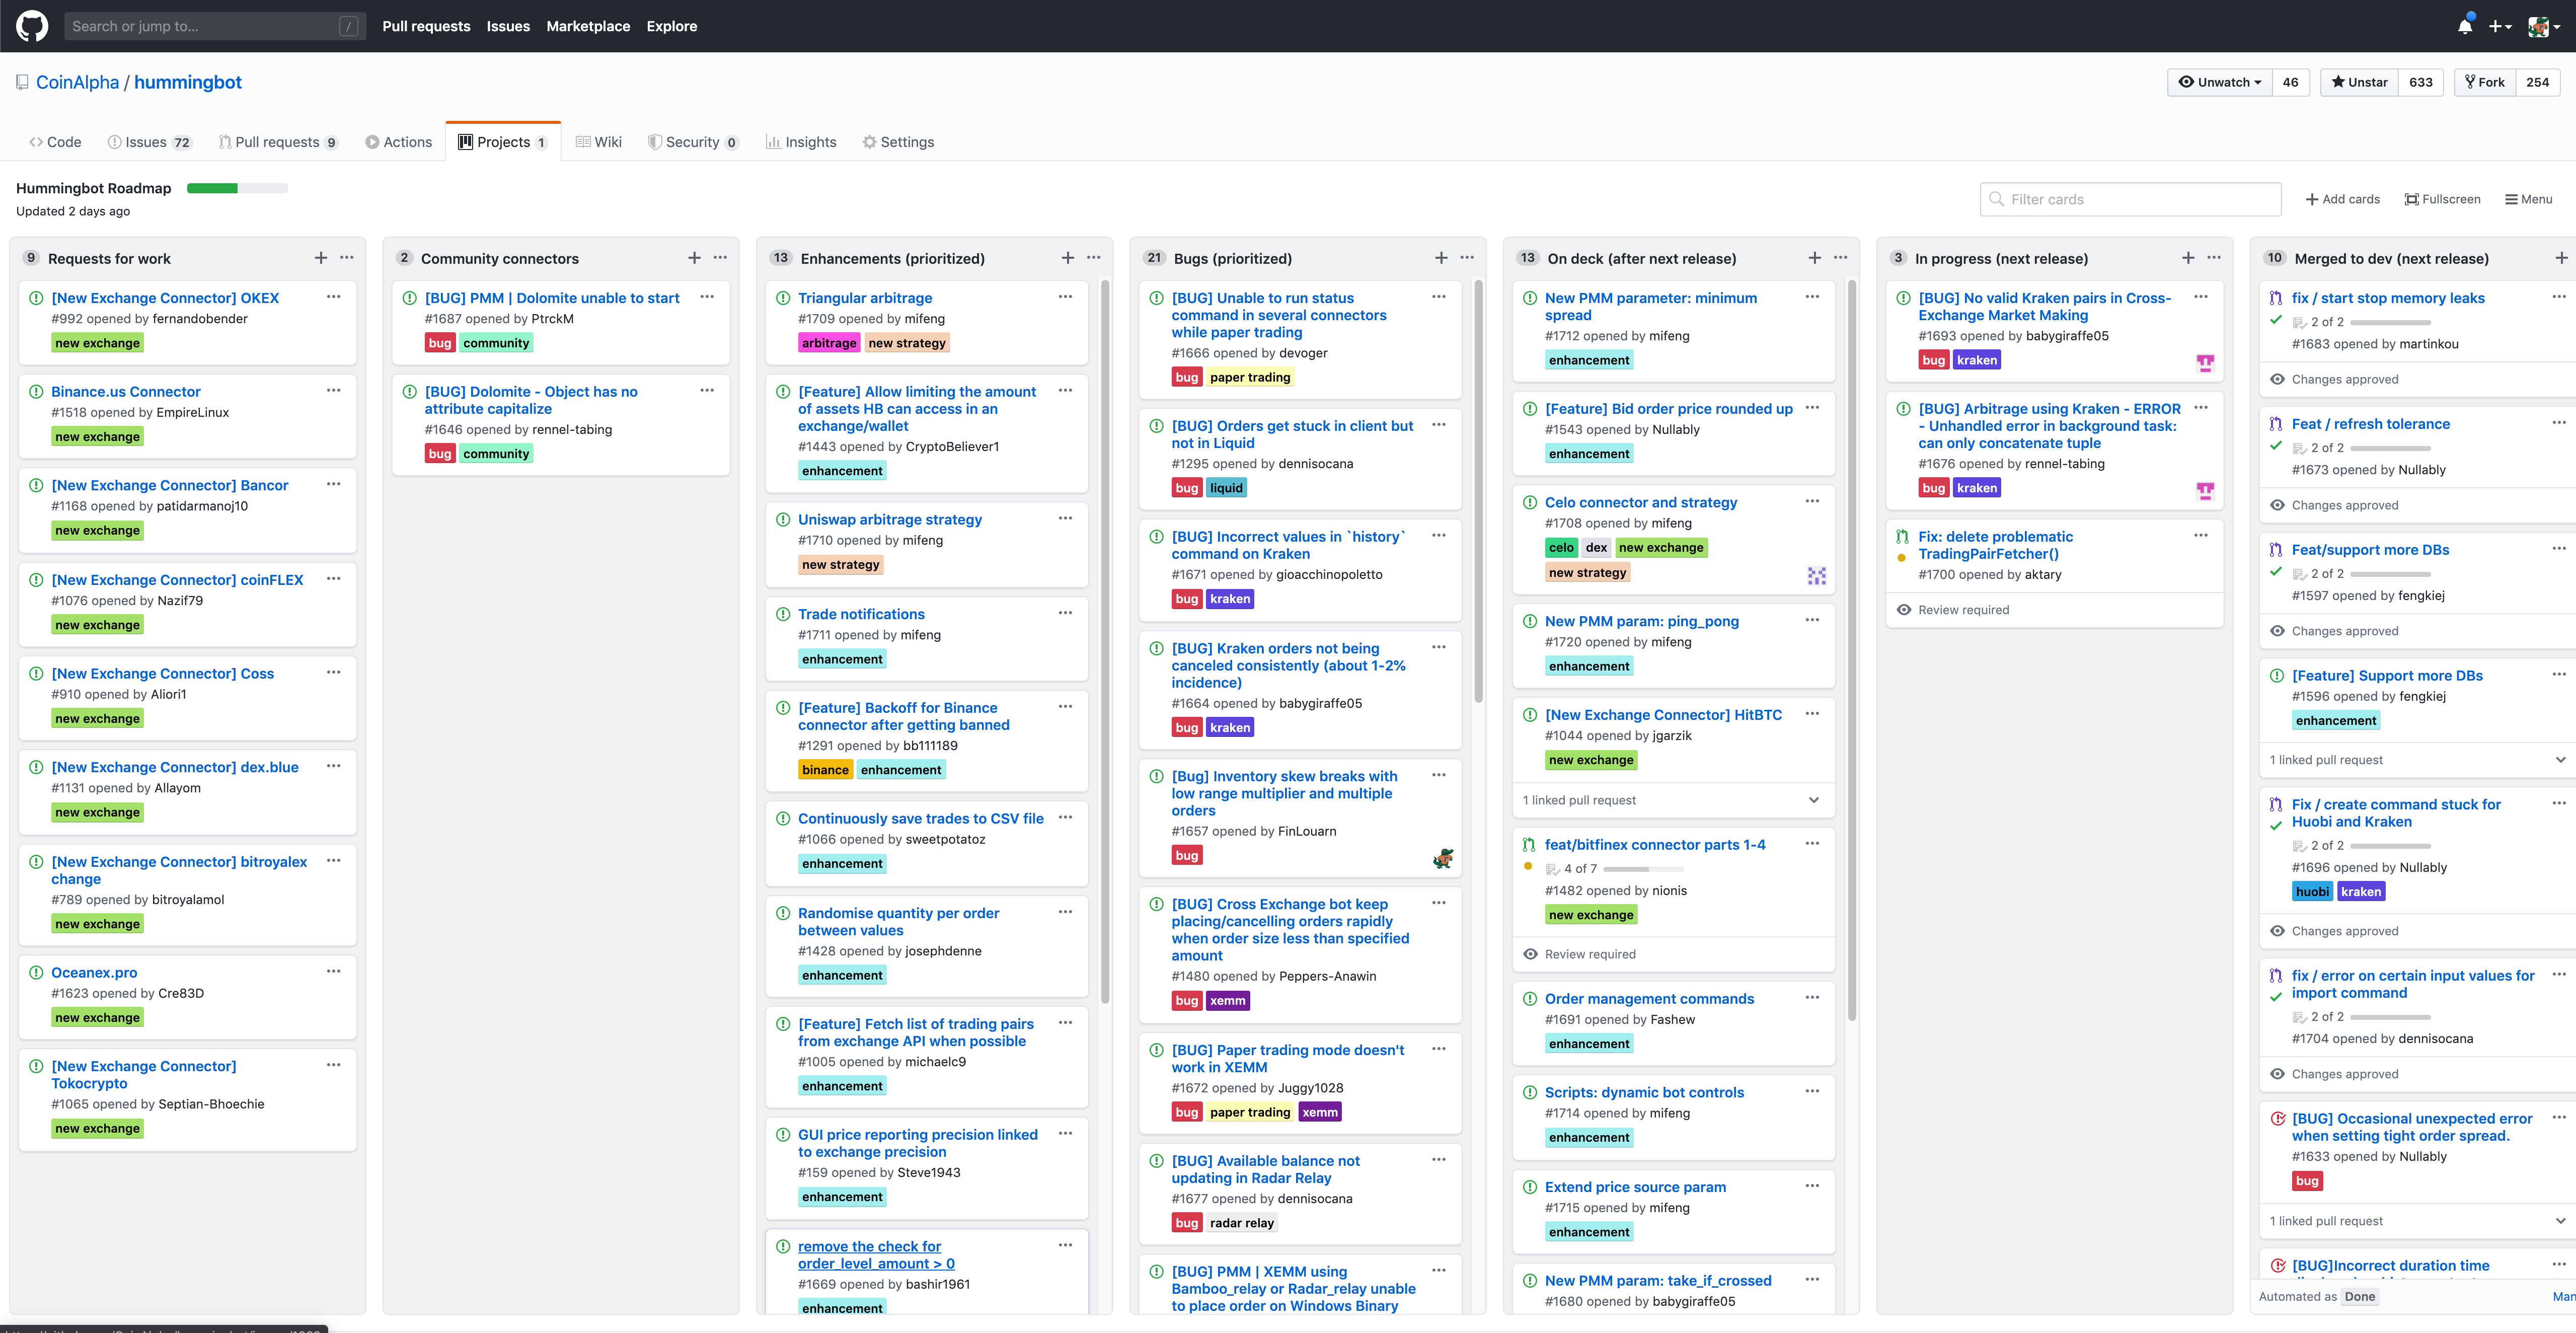2576x1333 pixels.
Task: Focus the Search or jump to box
Action: [x=215, y=26]
